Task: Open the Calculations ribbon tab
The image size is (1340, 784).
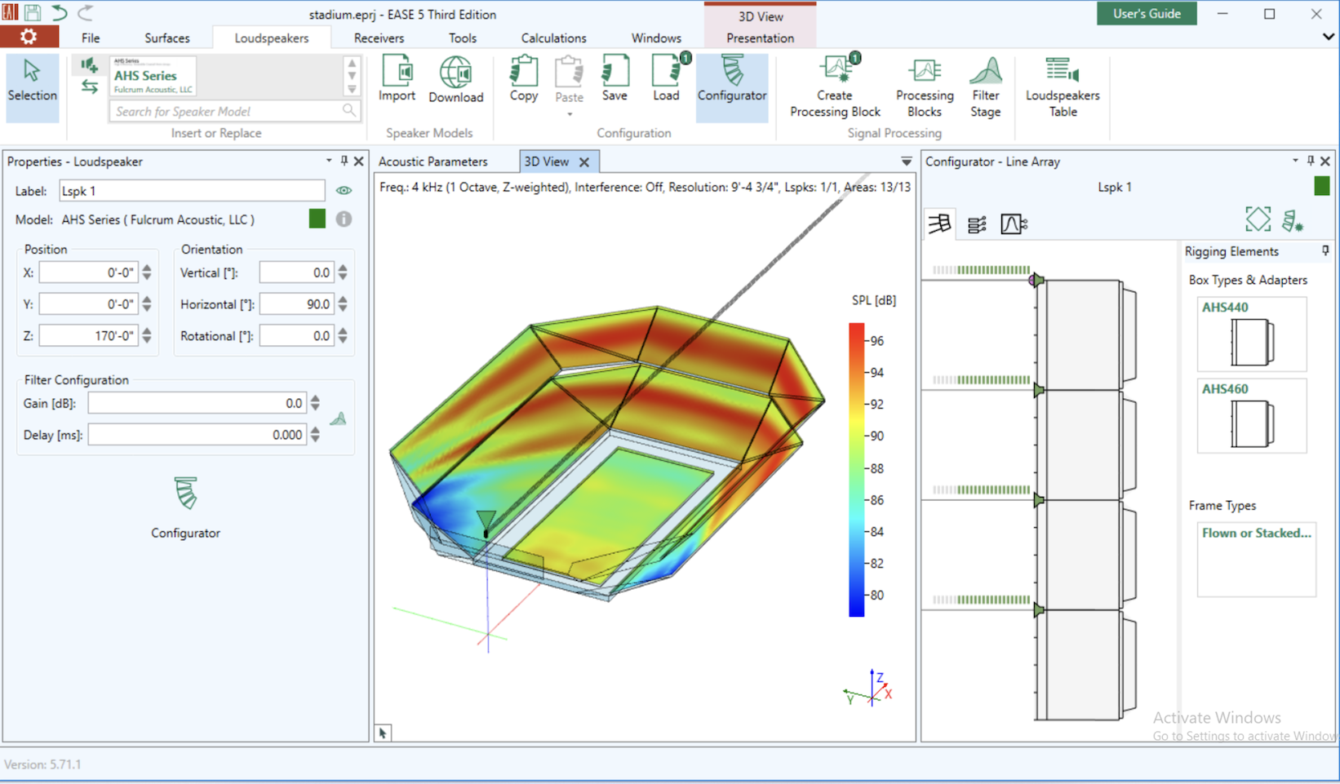Action: tap(553, 38)
